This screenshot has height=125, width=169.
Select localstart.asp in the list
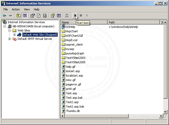75,76
